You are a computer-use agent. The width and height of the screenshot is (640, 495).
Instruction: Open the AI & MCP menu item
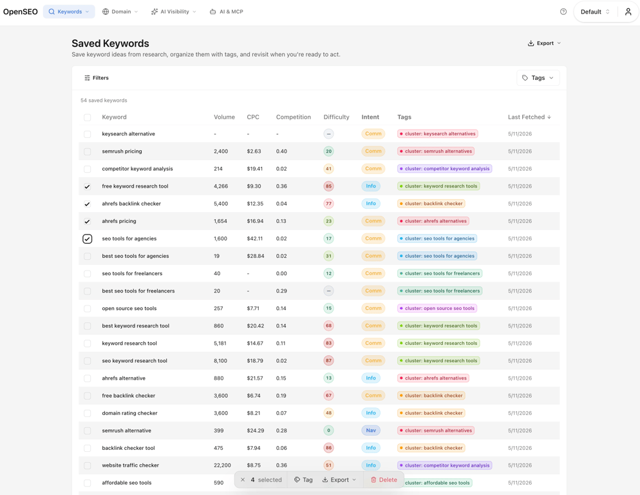[227, 12]
